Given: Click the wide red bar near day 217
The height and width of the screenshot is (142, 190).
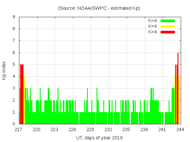Looking at the screenshot, I should pos(22,95).
